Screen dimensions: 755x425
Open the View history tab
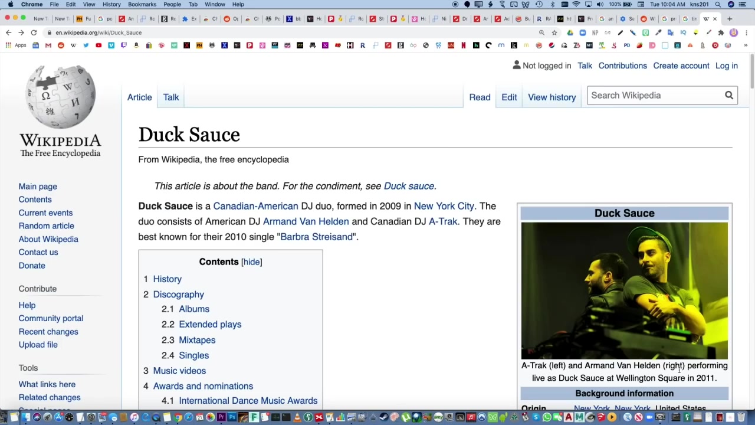(552, 97)
